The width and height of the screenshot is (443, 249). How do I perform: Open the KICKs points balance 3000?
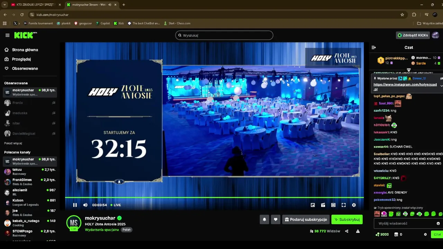tap(382, 234)
